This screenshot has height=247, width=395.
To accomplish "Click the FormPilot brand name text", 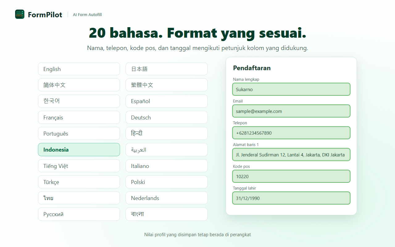I will pyautogui.click(x=45, y=15).
